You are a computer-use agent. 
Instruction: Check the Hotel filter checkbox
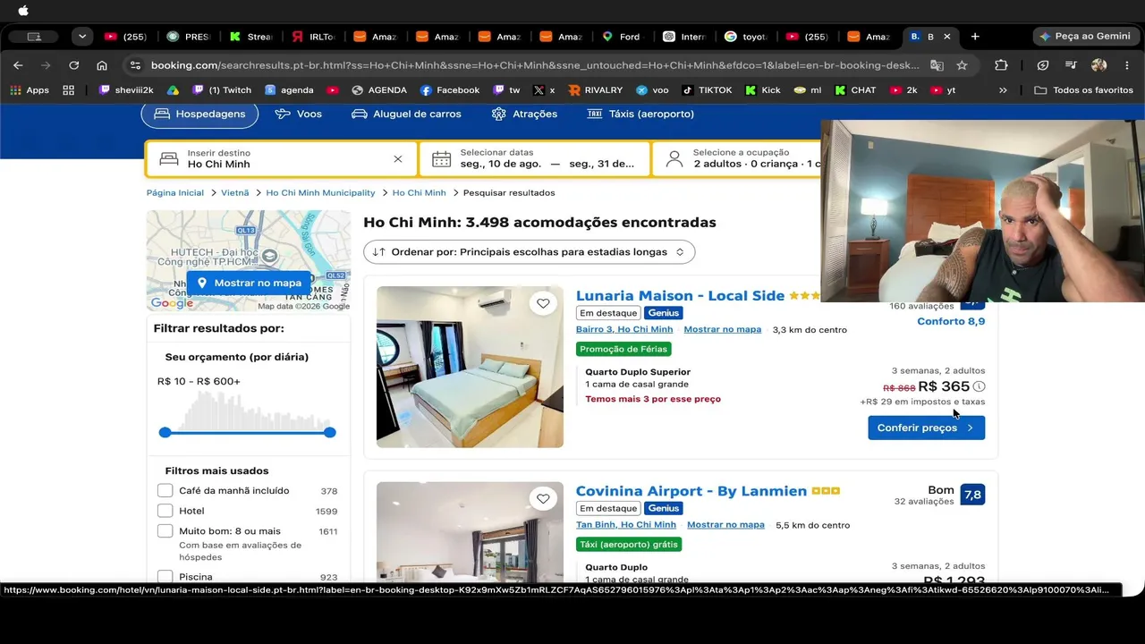pyautogui.click(x=165, y=511)
